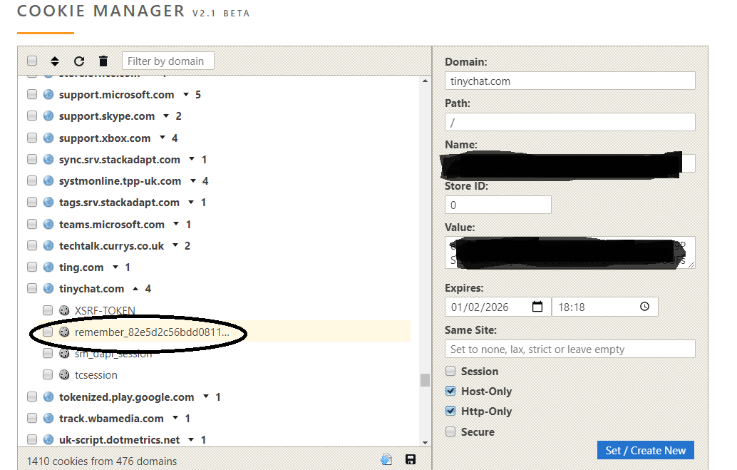This screenshot has height=470, width=737.
Task: Expand tokenized.play.google.com cookie list arrow
Action: 206,397
